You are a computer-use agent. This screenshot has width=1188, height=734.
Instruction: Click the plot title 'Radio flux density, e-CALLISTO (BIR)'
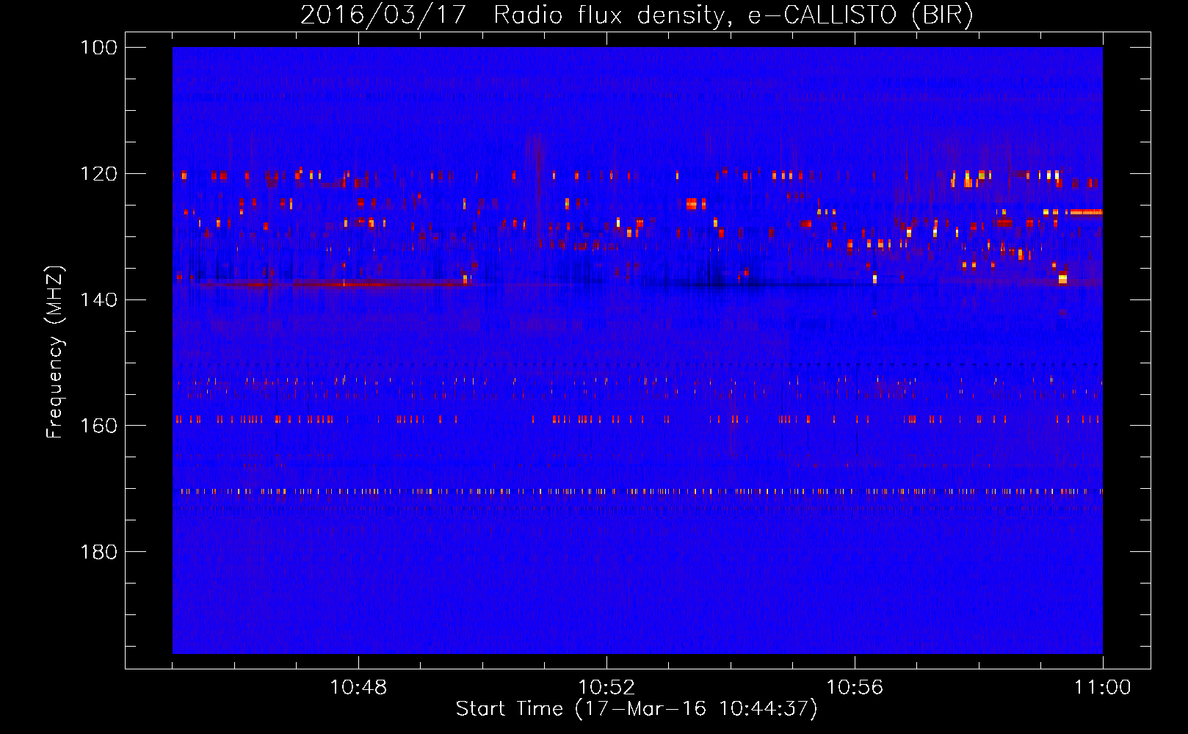tap(734, 15)
